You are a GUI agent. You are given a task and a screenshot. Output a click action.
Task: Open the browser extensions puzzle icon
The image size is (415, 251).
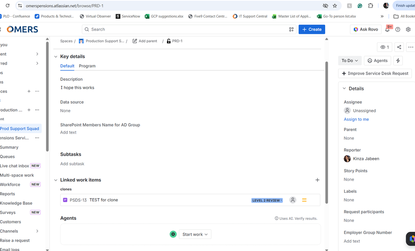tap(371, 5)
